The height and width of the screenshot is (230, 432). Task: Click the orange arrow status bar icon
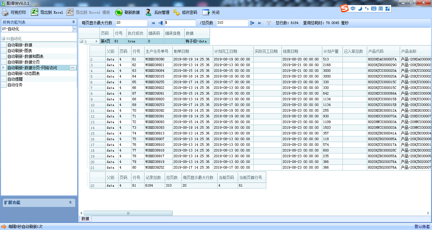pyautogui.click(x=4, y=227)
